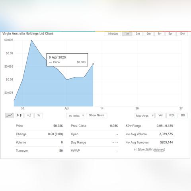
Task: Toggle the Vol indicator
Action: point(160,115)
